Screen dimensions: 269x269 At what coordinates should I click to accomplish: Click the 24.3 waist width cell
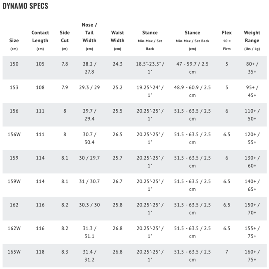point(118,64)
